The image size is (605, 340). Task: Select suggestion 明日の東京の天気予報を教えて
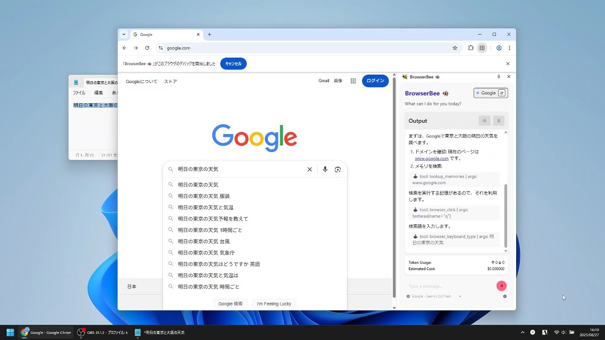(255, 219)
